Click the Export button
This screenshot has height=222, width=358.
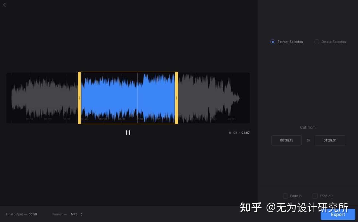point(338,214)
